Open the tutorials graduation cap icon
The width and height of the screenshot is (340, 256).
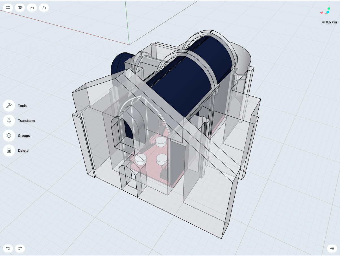pyautogui.click(x=20, y=8)
